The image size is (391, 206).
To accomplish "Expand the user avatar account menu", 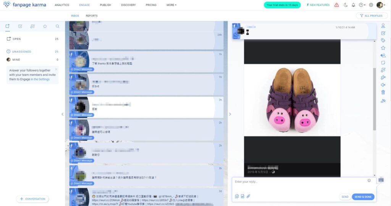I will pyautogui.click(x=380, y=5).
